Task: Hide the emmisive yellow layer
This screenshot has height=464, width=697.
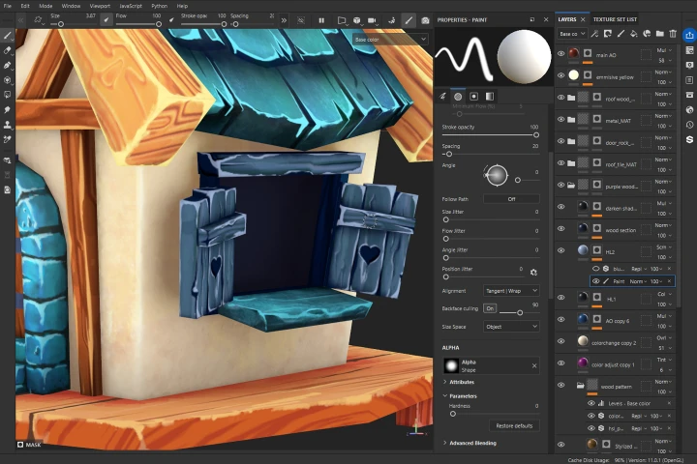Action: pyautogui.click(x=561, y=75)
